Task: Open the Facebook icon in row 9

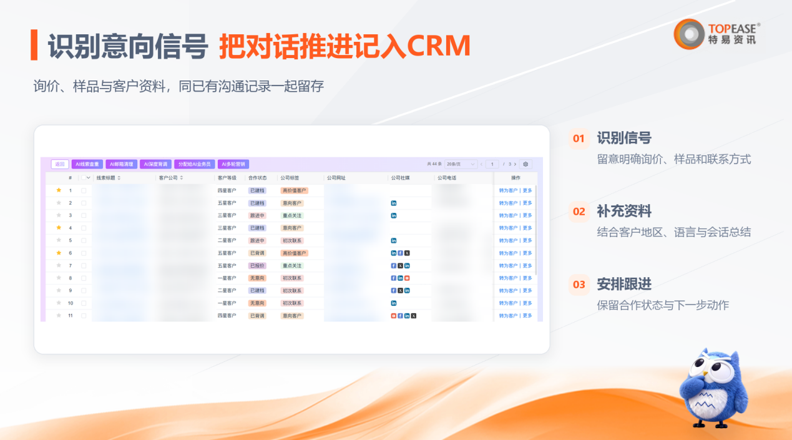Action: click(394, 290)
